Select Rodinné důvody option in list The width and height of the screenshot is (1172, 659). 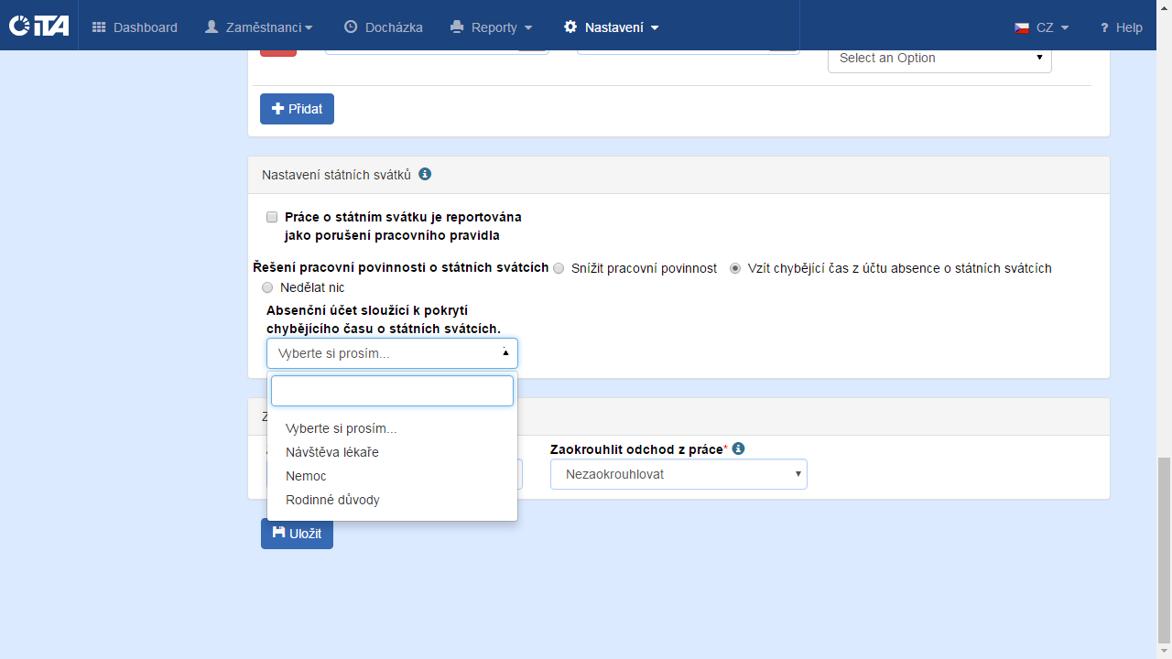332,500
